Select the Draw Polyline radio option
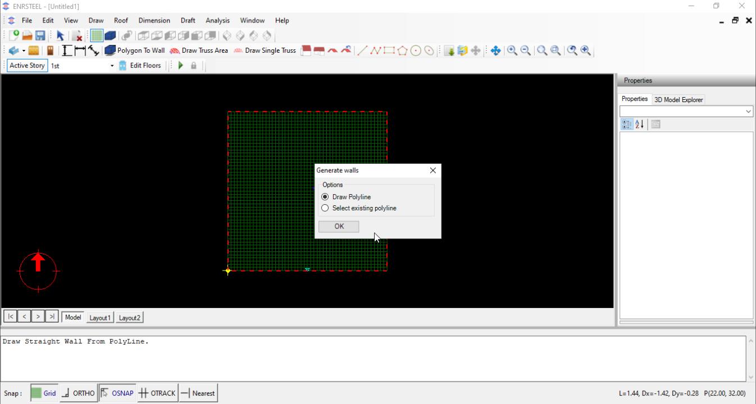The height and width of the screenshot is (404, 756). coord(325,197)
